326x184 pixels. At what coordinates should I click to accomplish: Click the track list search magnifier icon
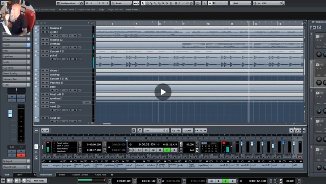point(92,23)
